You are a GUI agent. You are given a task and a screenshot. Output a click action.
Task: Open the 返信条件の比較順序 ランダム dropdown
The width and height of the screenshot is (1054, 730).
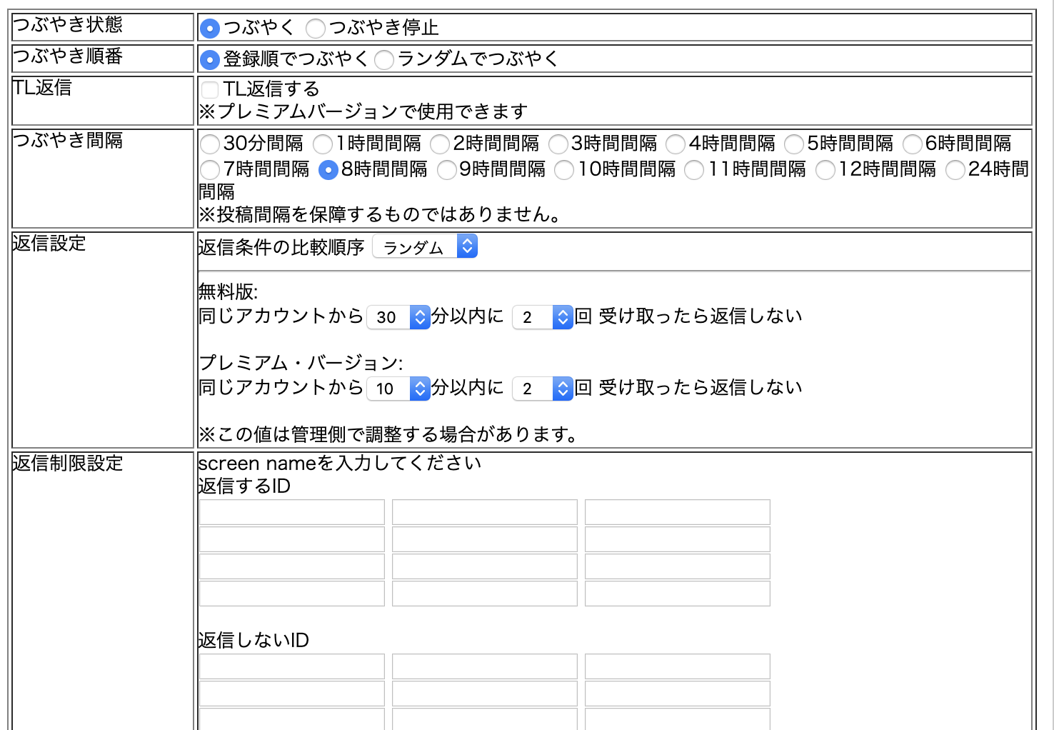click(x=425, y=246)
